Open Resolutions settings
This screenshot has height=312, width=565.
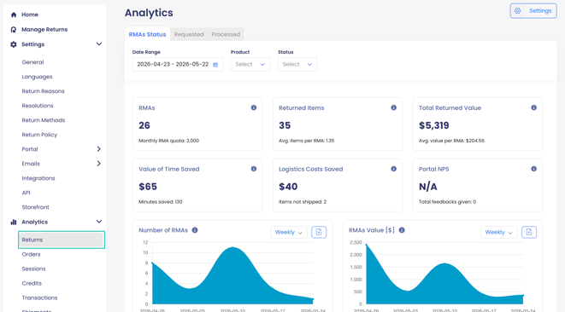[38, 106]
